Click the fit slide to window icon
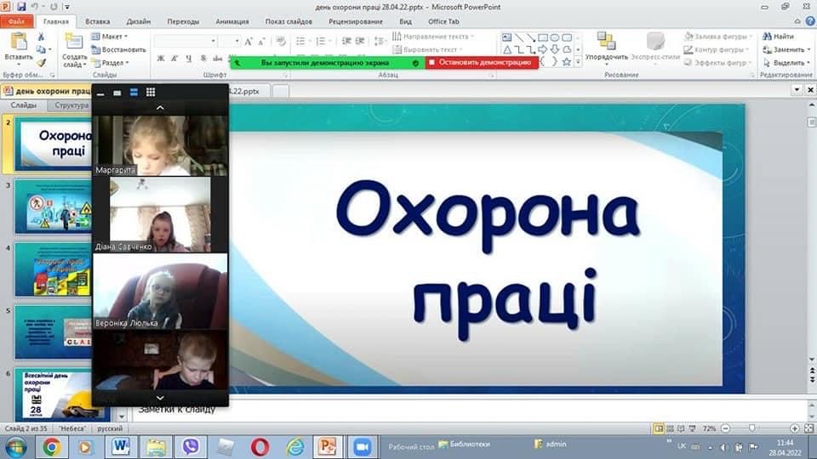 pyautogui.click(x=808, y=428)
